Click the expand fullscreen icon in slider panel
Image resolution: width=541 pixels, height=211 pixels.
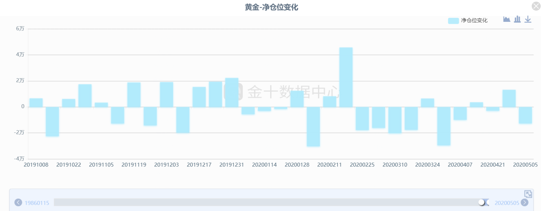click(528, 194)
